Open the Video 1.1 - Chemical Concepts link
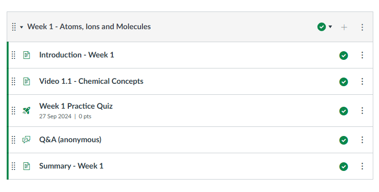 click(91, 81)
